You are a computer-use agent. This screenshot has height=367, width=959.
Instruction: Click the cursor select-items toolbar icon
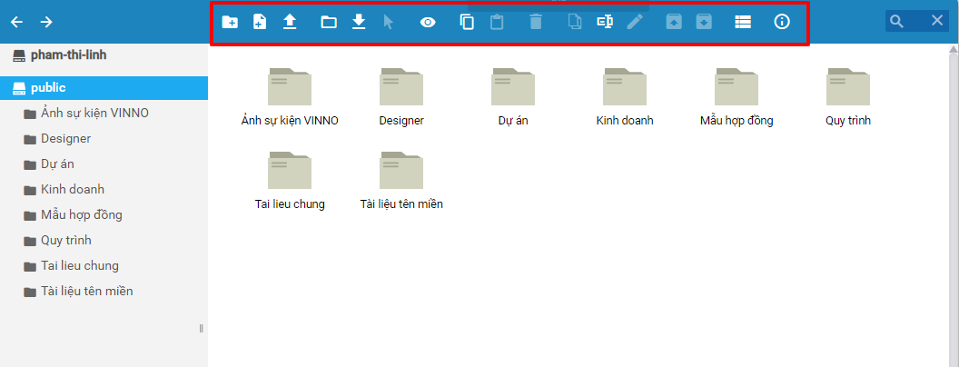[389, 22]
